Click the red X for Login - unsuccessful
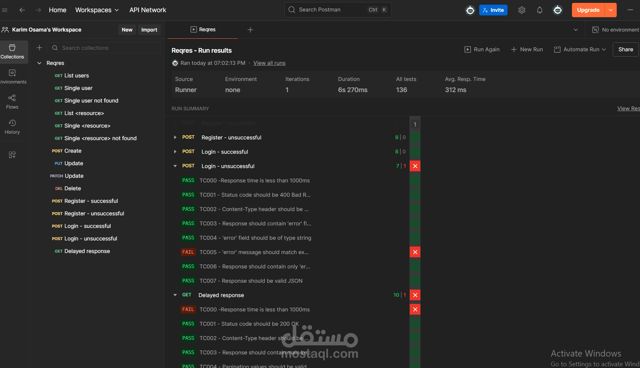Viewport: 640px width, 368px height. pos(415,166)
